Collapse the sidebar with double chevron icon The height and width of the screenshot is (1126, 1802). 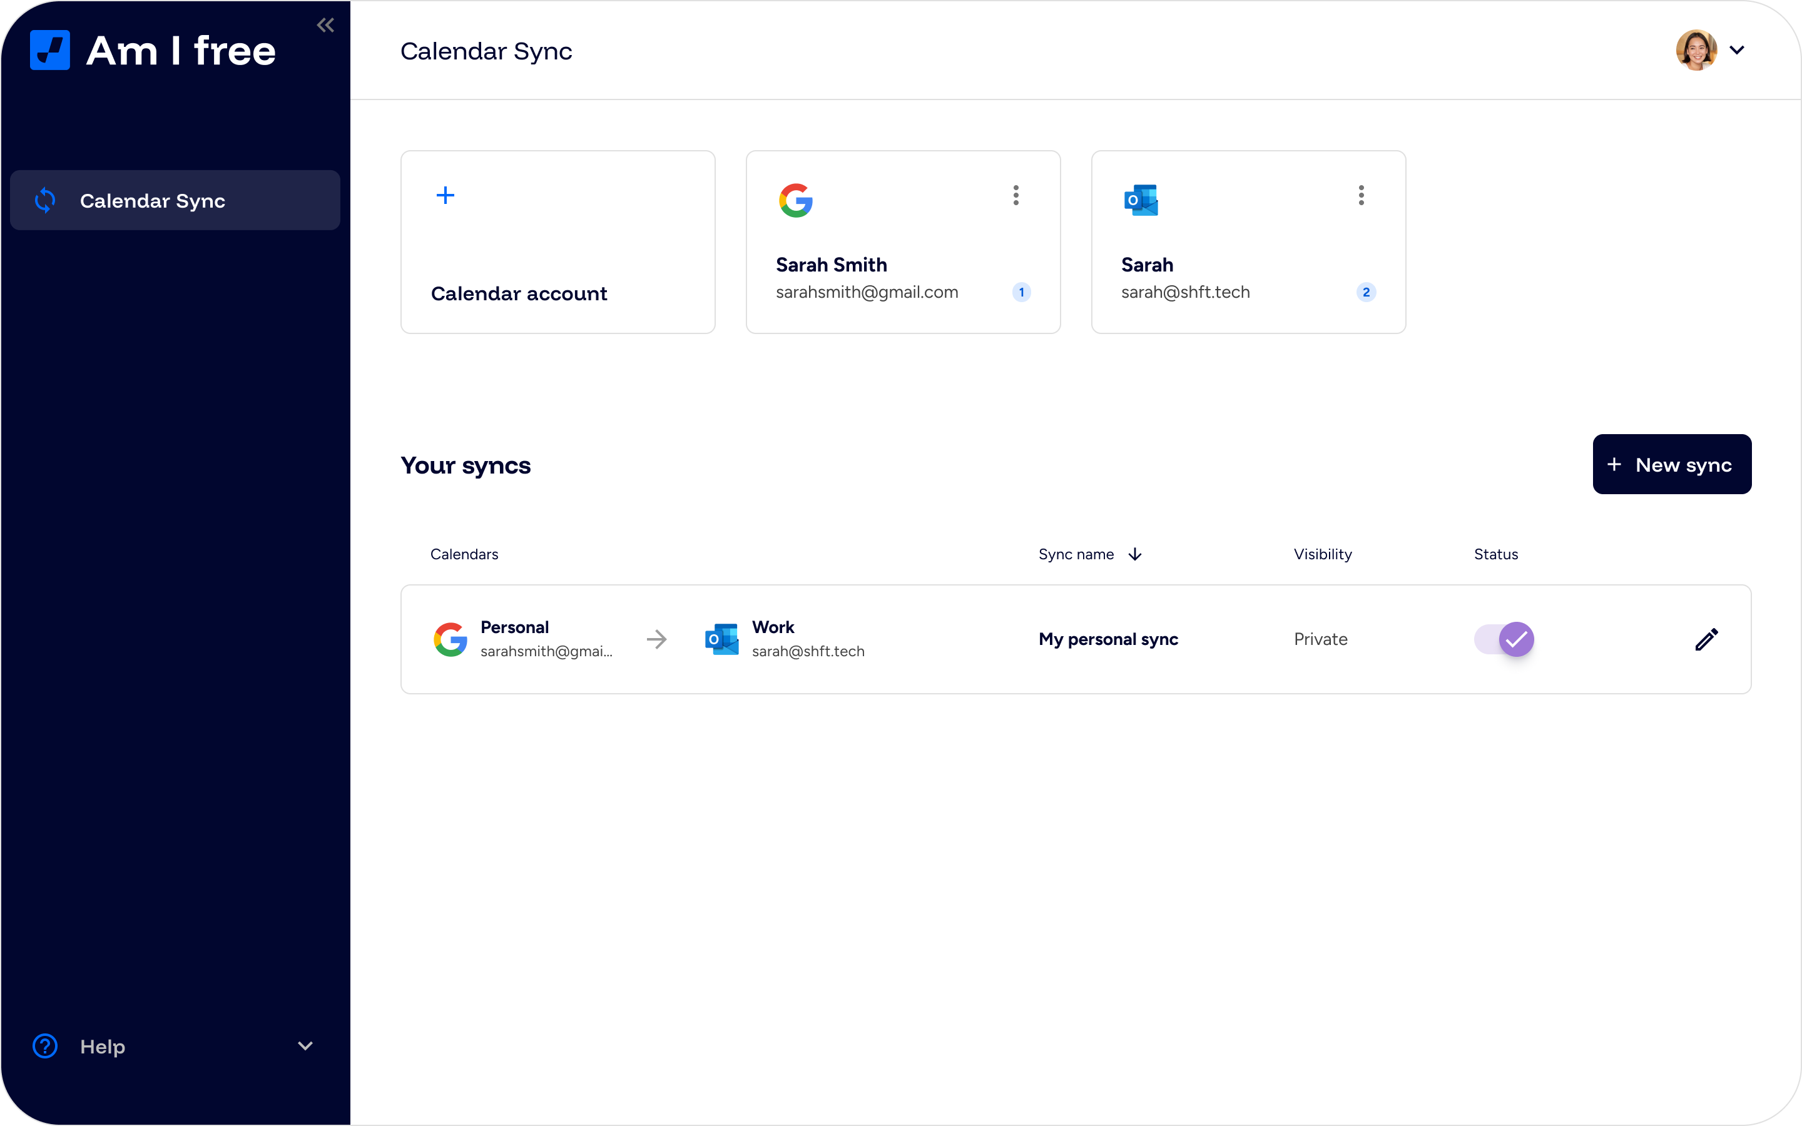[325, 25]
